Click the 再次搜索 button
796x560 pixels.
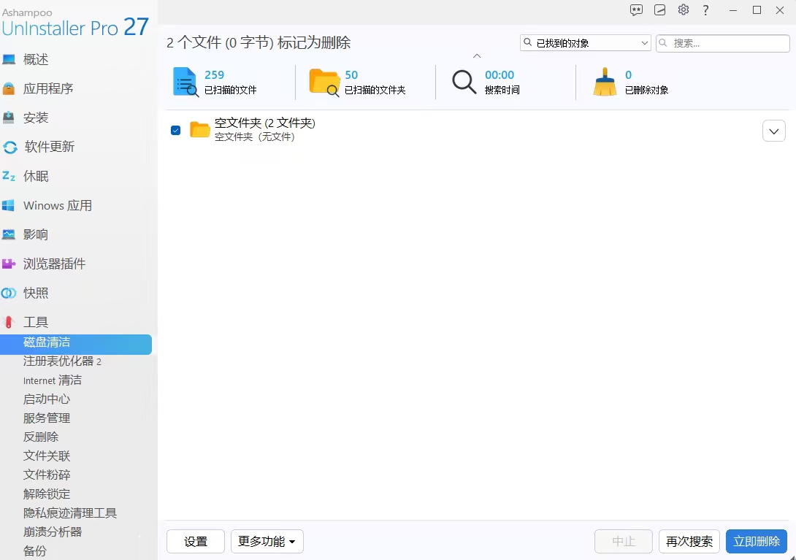[689, 541]
